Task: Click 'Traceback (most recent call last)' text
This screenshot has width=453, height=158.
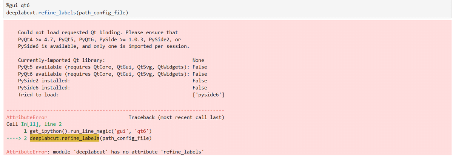Action: (x=177, y=117)
